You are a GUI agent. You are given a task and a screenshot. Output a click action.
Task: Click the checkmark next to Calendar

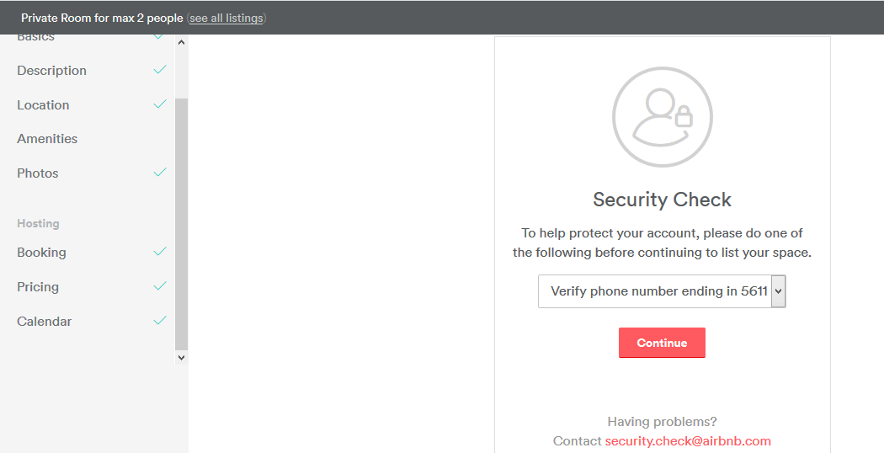click(160, 321)
